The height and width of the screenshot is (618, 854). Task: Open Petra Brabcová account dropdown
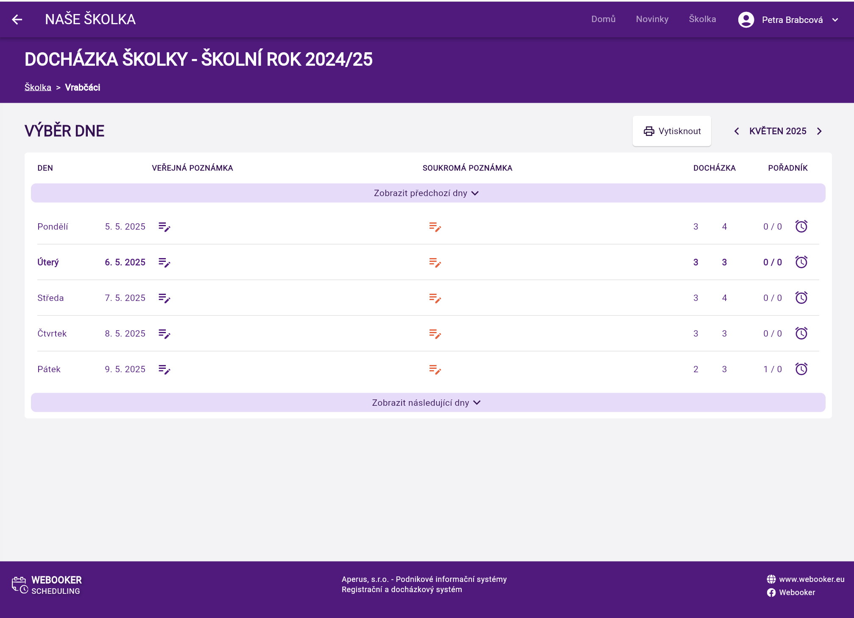[834, 20]
